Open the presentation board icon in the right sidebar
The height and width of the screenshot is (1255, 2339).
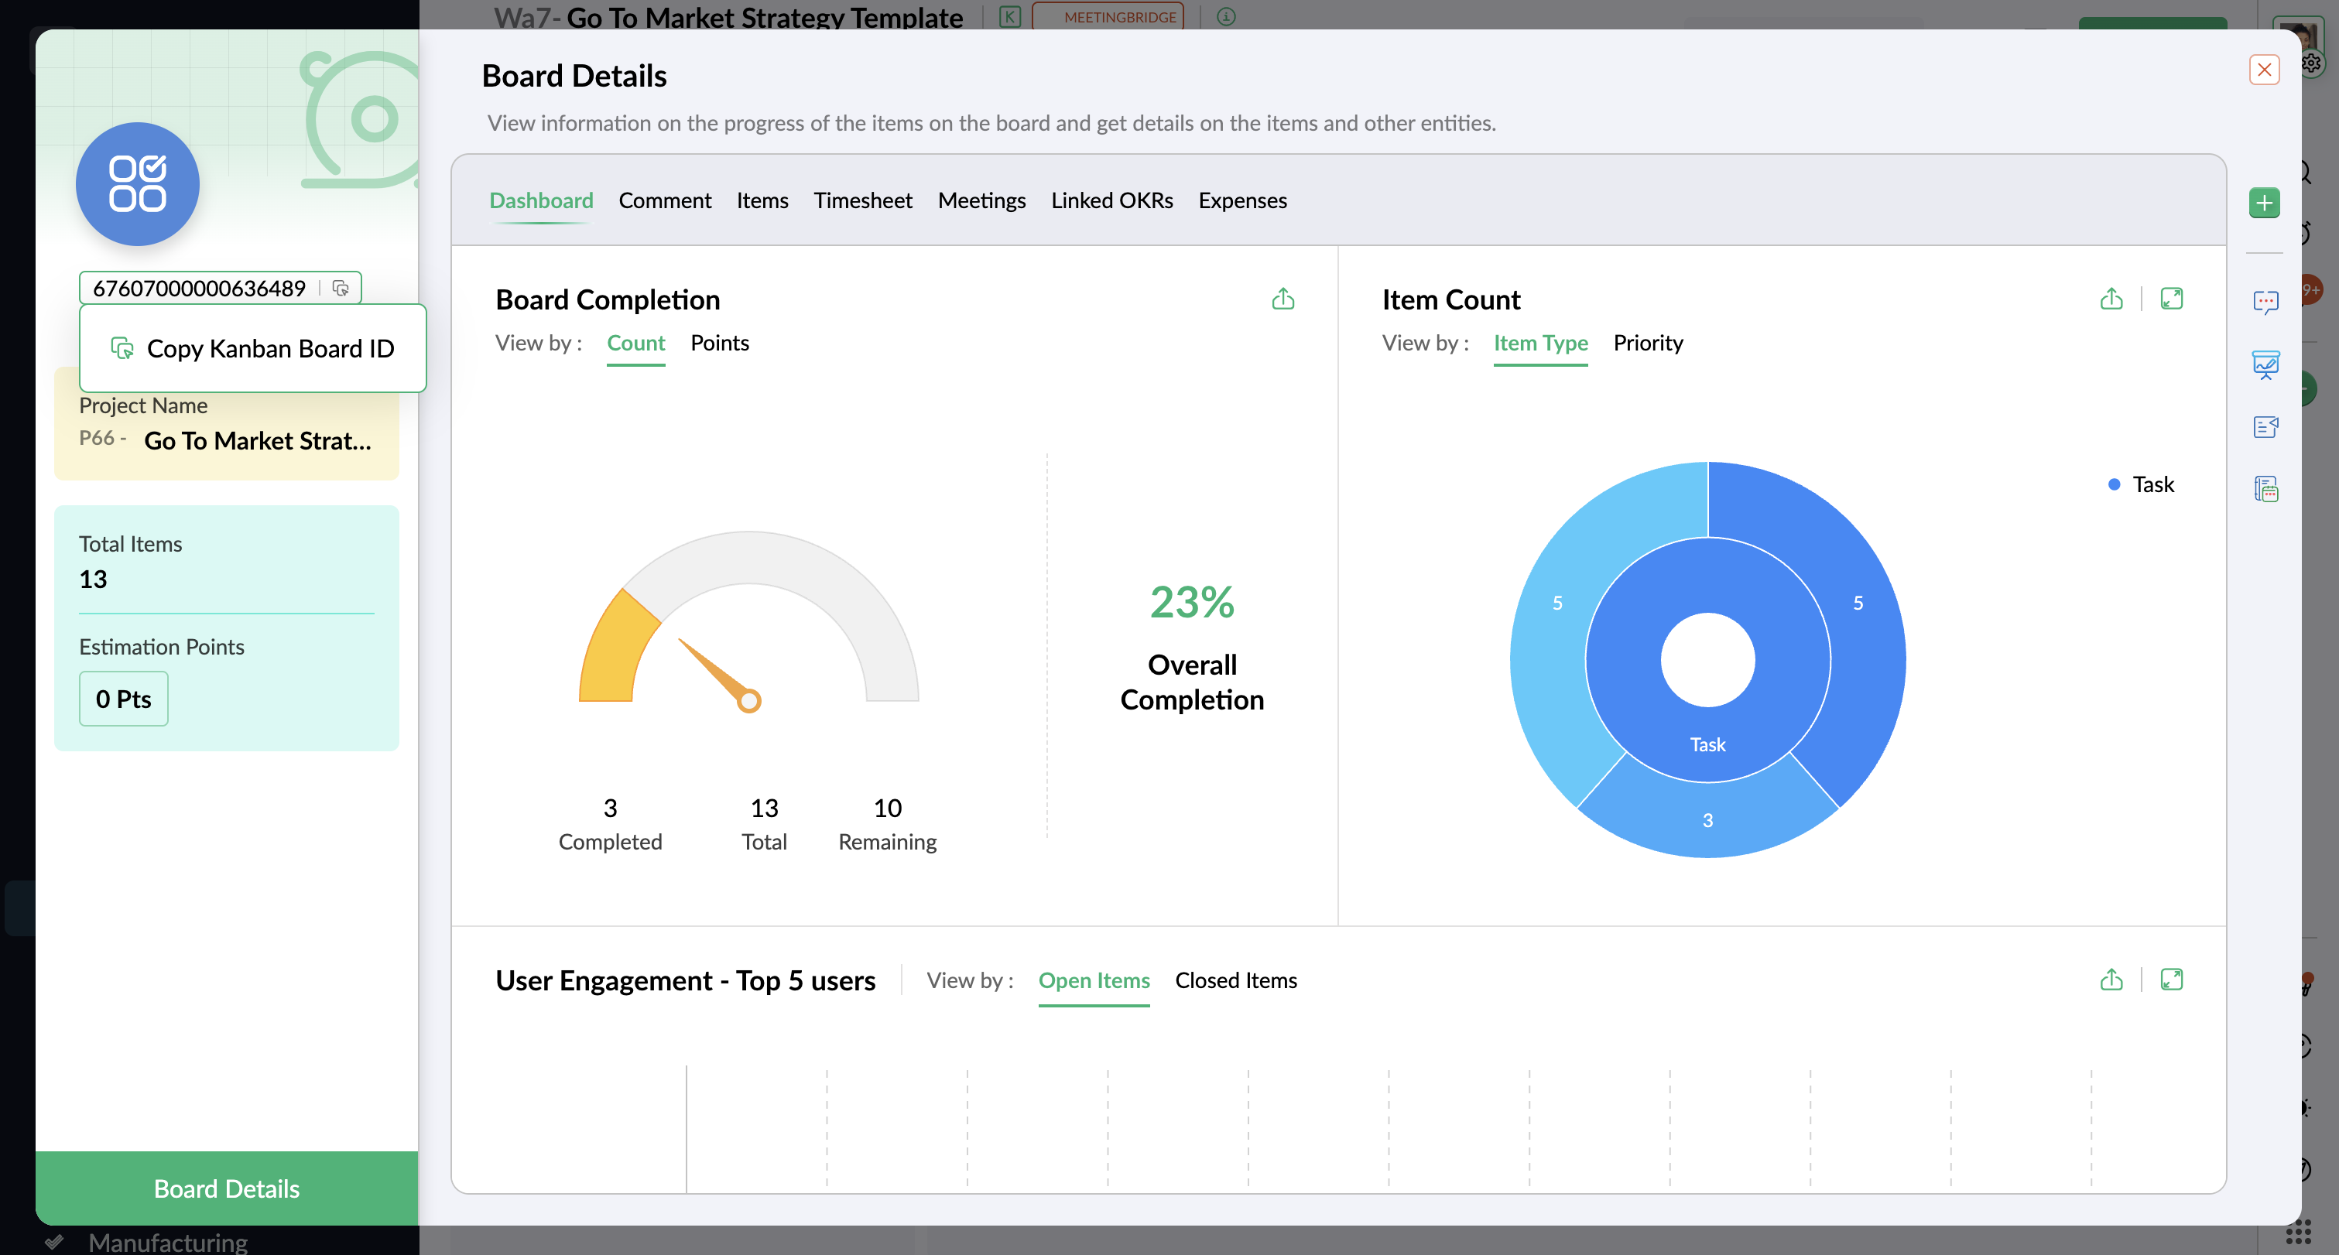click(x=2265, y=364)
